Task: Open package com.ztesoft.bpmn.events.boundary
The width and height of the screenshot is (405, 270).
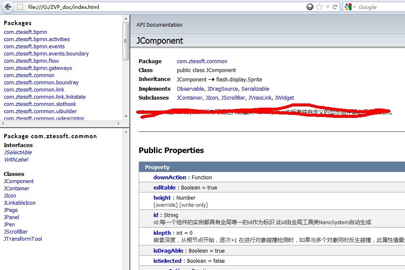Action: tap(46, 54)
